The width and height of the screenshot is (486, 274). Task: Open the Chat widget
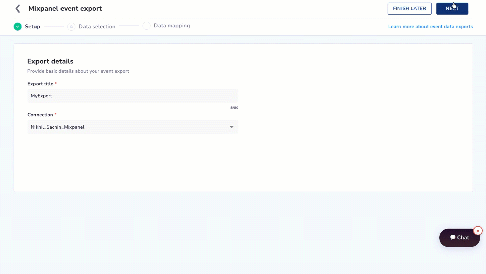coord(459,238)
